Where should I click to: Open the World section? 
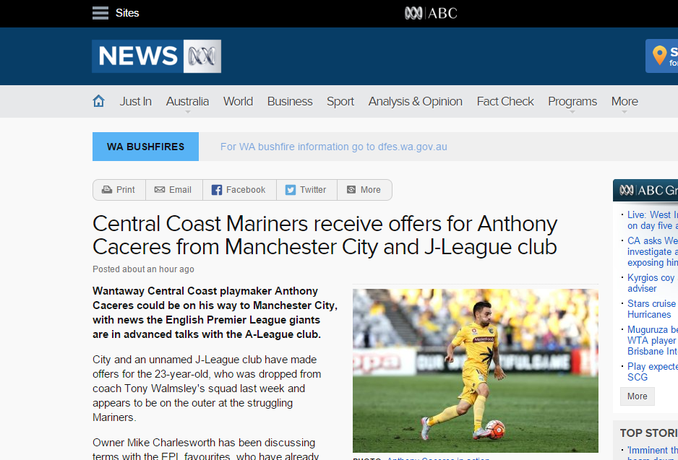pyautogui.click(x=238, y=102)
